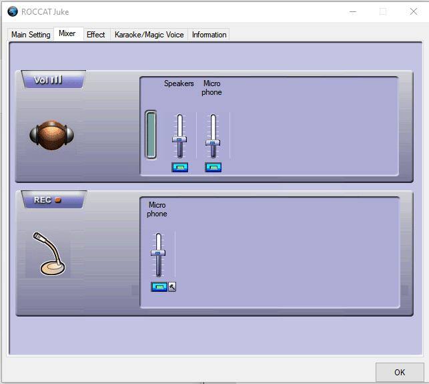
Task: Click the Vol playback panel header
Action: coord(51,80)
